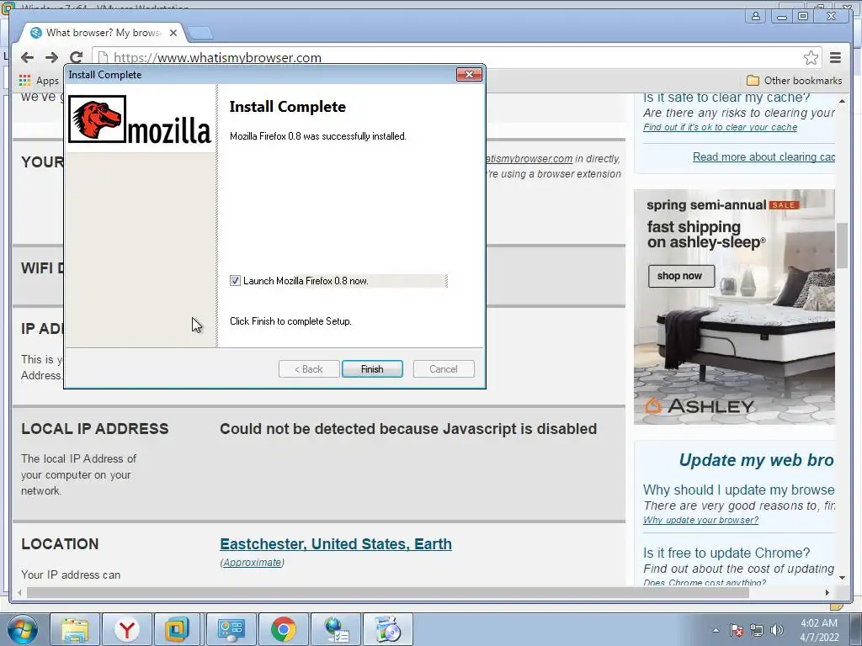Click the page scroll down arrow
The height and width of the screenshot is (646, 862).
(x=842, y=577)
